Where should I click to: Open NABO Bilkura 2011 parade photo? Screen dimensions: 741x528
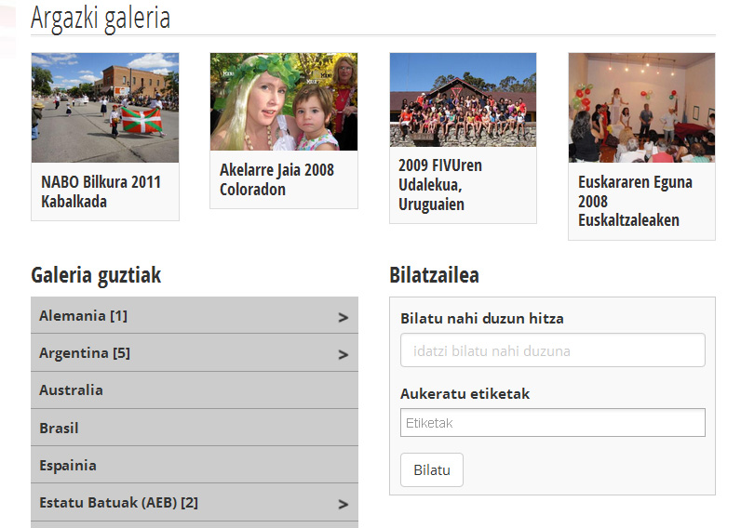tap(105, 108)
